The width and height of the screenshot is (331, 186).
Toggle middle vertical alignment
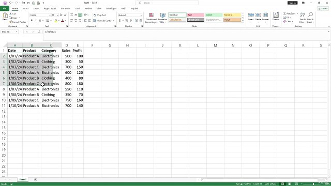click(x=76, y=15)
